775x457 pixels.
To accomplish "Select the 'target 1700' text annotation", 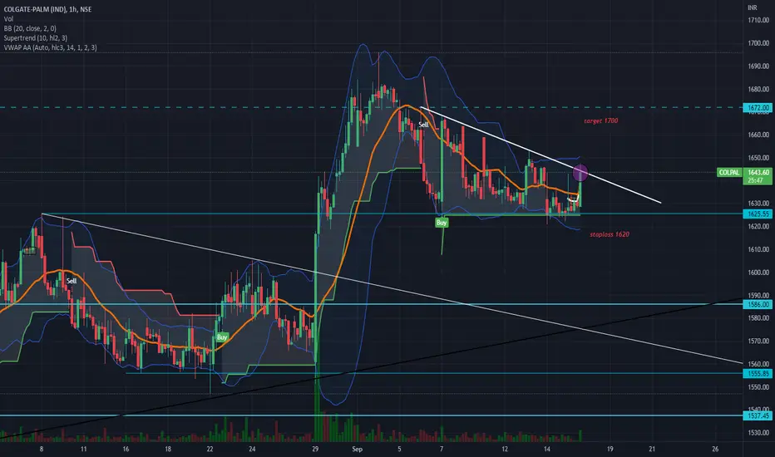I will (x=600, y=120).
